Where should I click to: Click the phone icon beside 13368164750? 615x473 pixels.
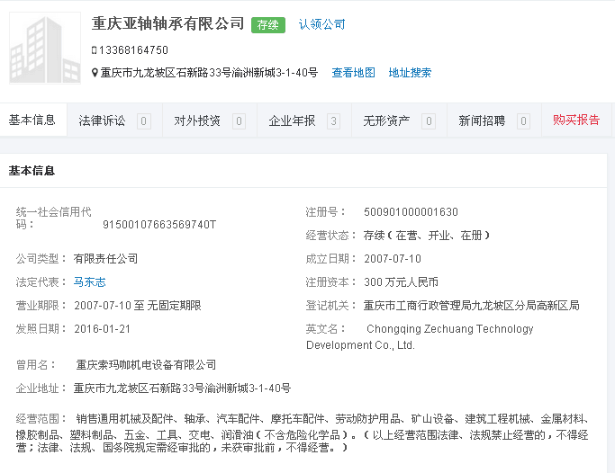coord(95,50)
